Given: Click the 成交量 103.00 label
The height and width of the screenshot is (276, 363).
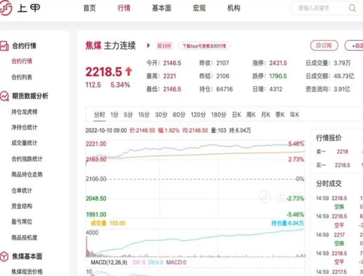Looking at the screenshot, I should point(108,223).
